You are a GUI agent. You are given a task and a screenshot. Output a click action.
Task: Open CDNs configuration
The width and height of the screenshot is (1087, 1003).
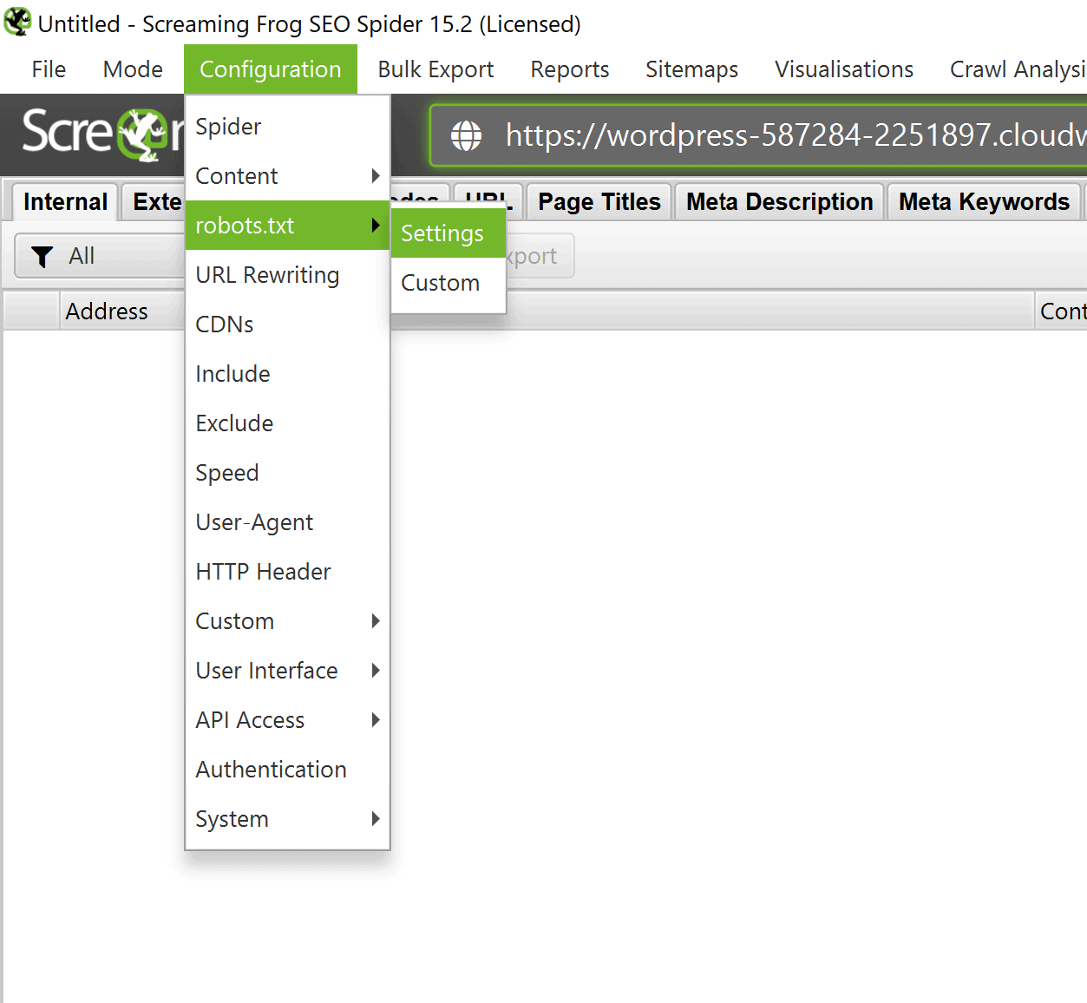pos(287,324)
